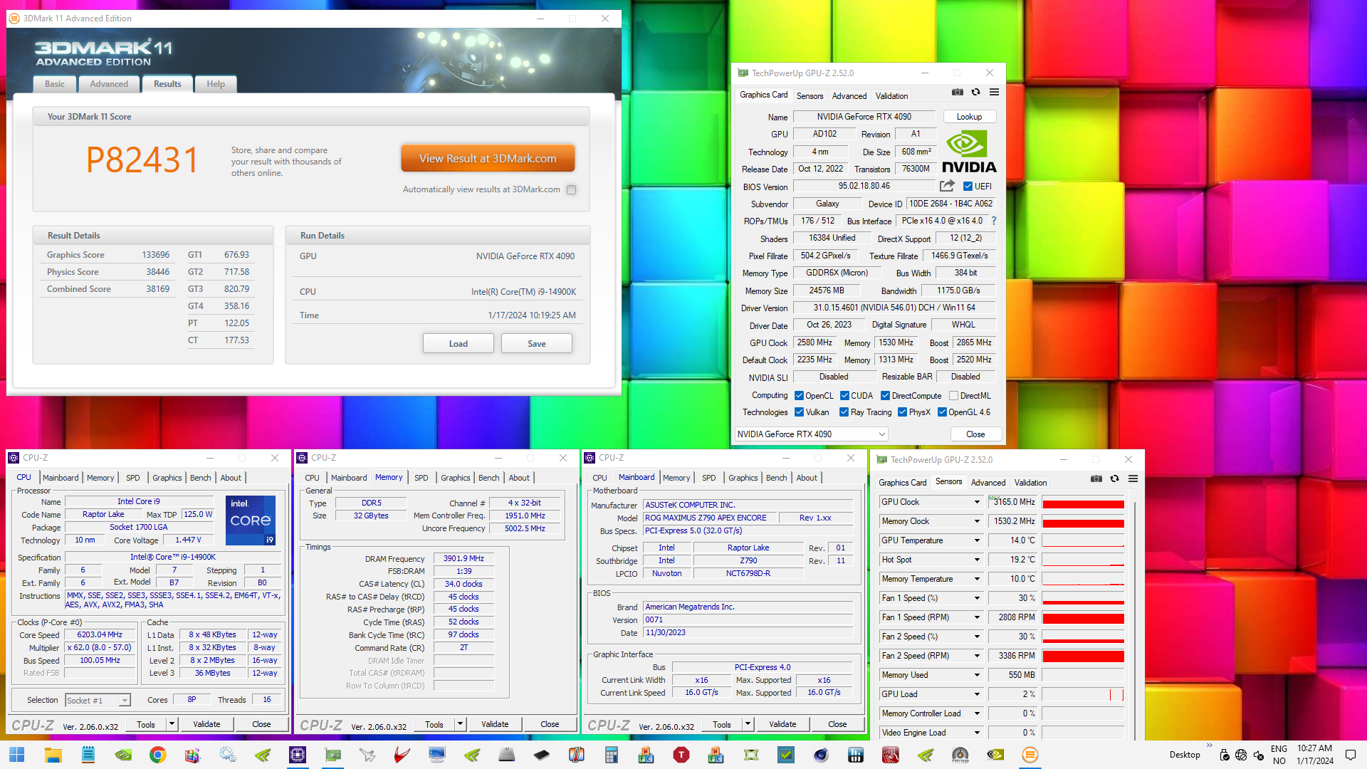Toggle the PhysX checkbox
The width and height of the screenshot is (1367, 769).
coord(902,412)
